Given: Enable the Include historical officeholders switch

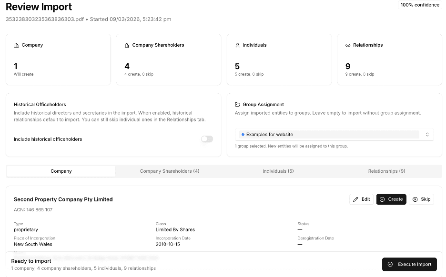Looking at the screenshot, I should click(x=207, y=139).
